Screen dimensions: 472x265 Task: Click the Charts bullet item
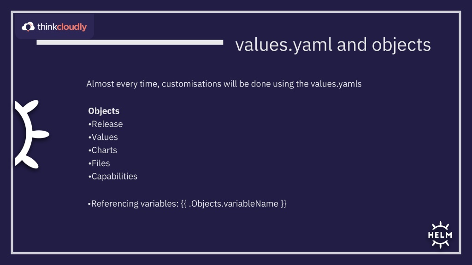[103, 150]
